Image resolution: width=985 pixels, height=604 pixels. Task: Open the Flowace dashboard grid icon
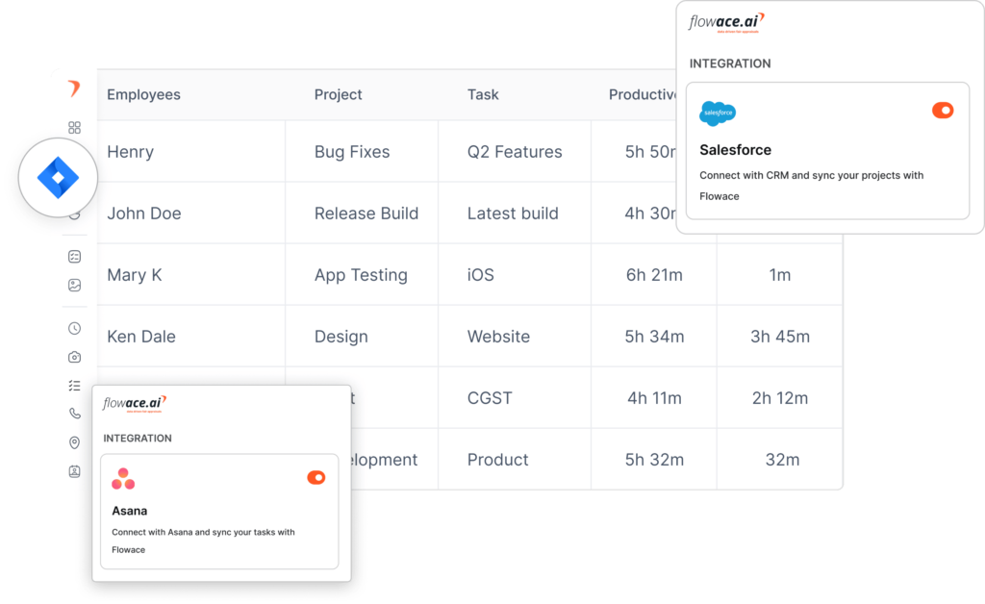[x=75, y=127]
